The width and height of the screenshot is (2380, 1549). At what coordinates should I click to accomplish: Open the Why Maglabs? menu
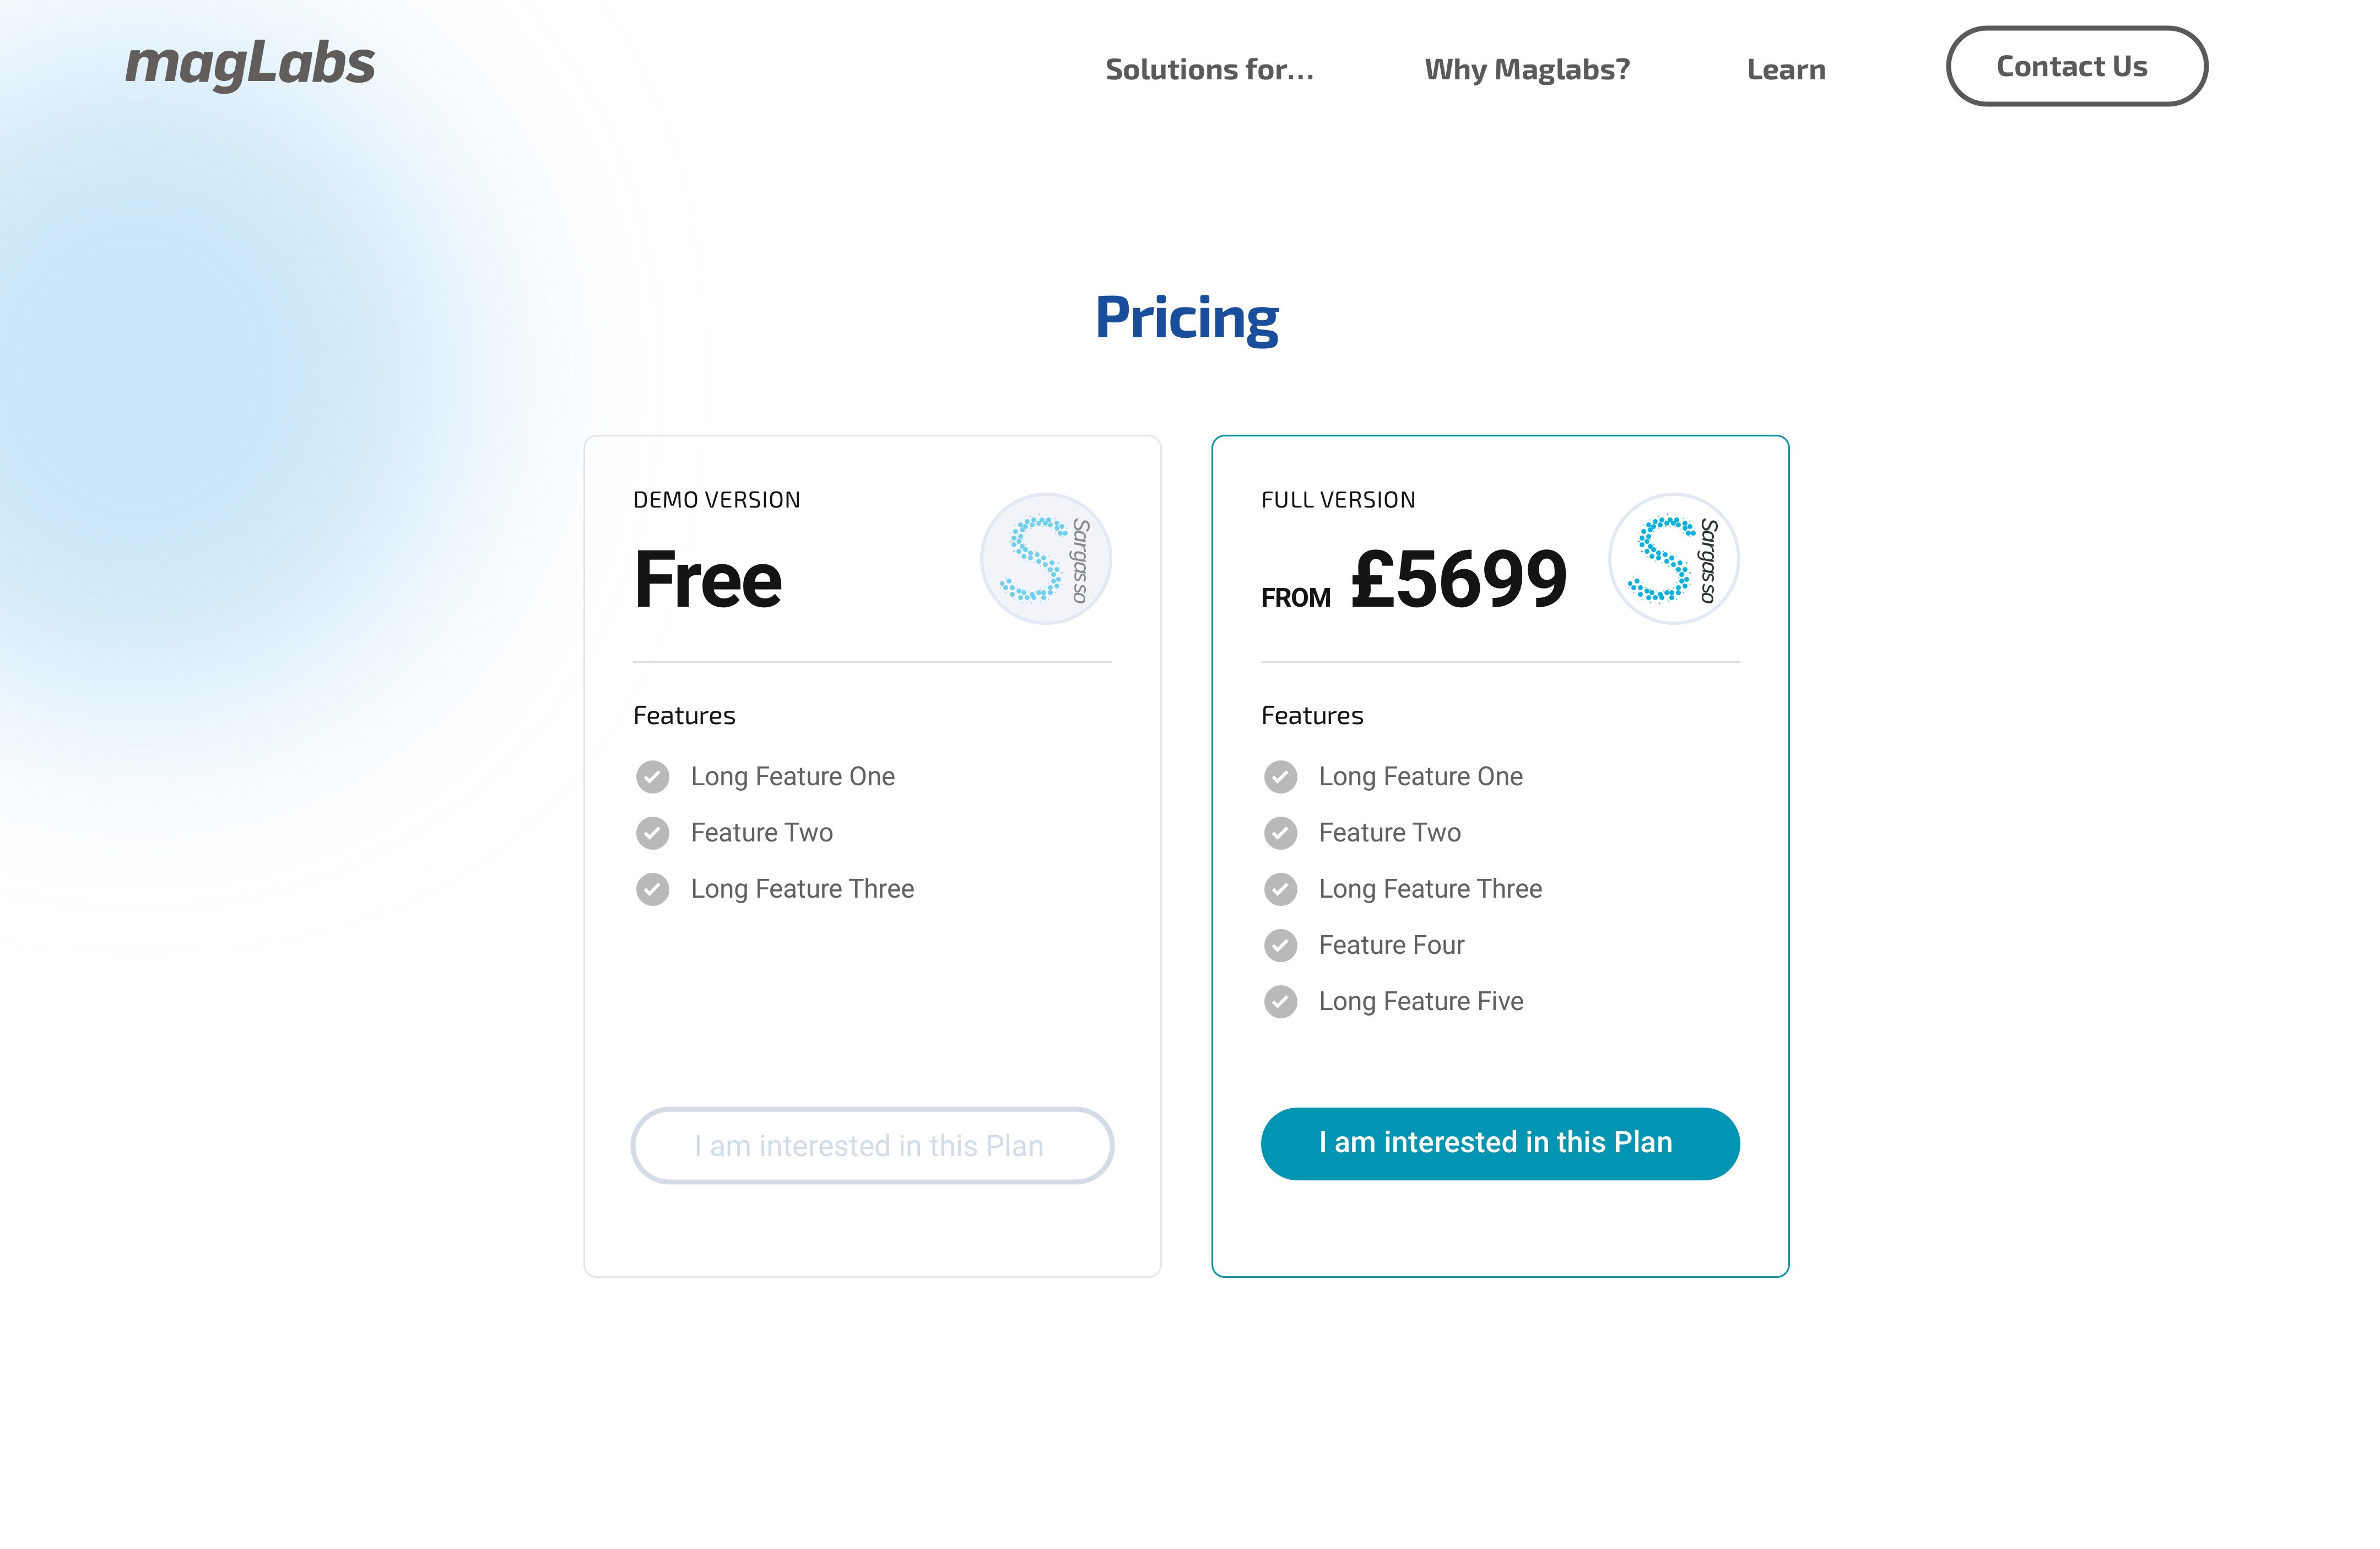[x=1527, y=69]
